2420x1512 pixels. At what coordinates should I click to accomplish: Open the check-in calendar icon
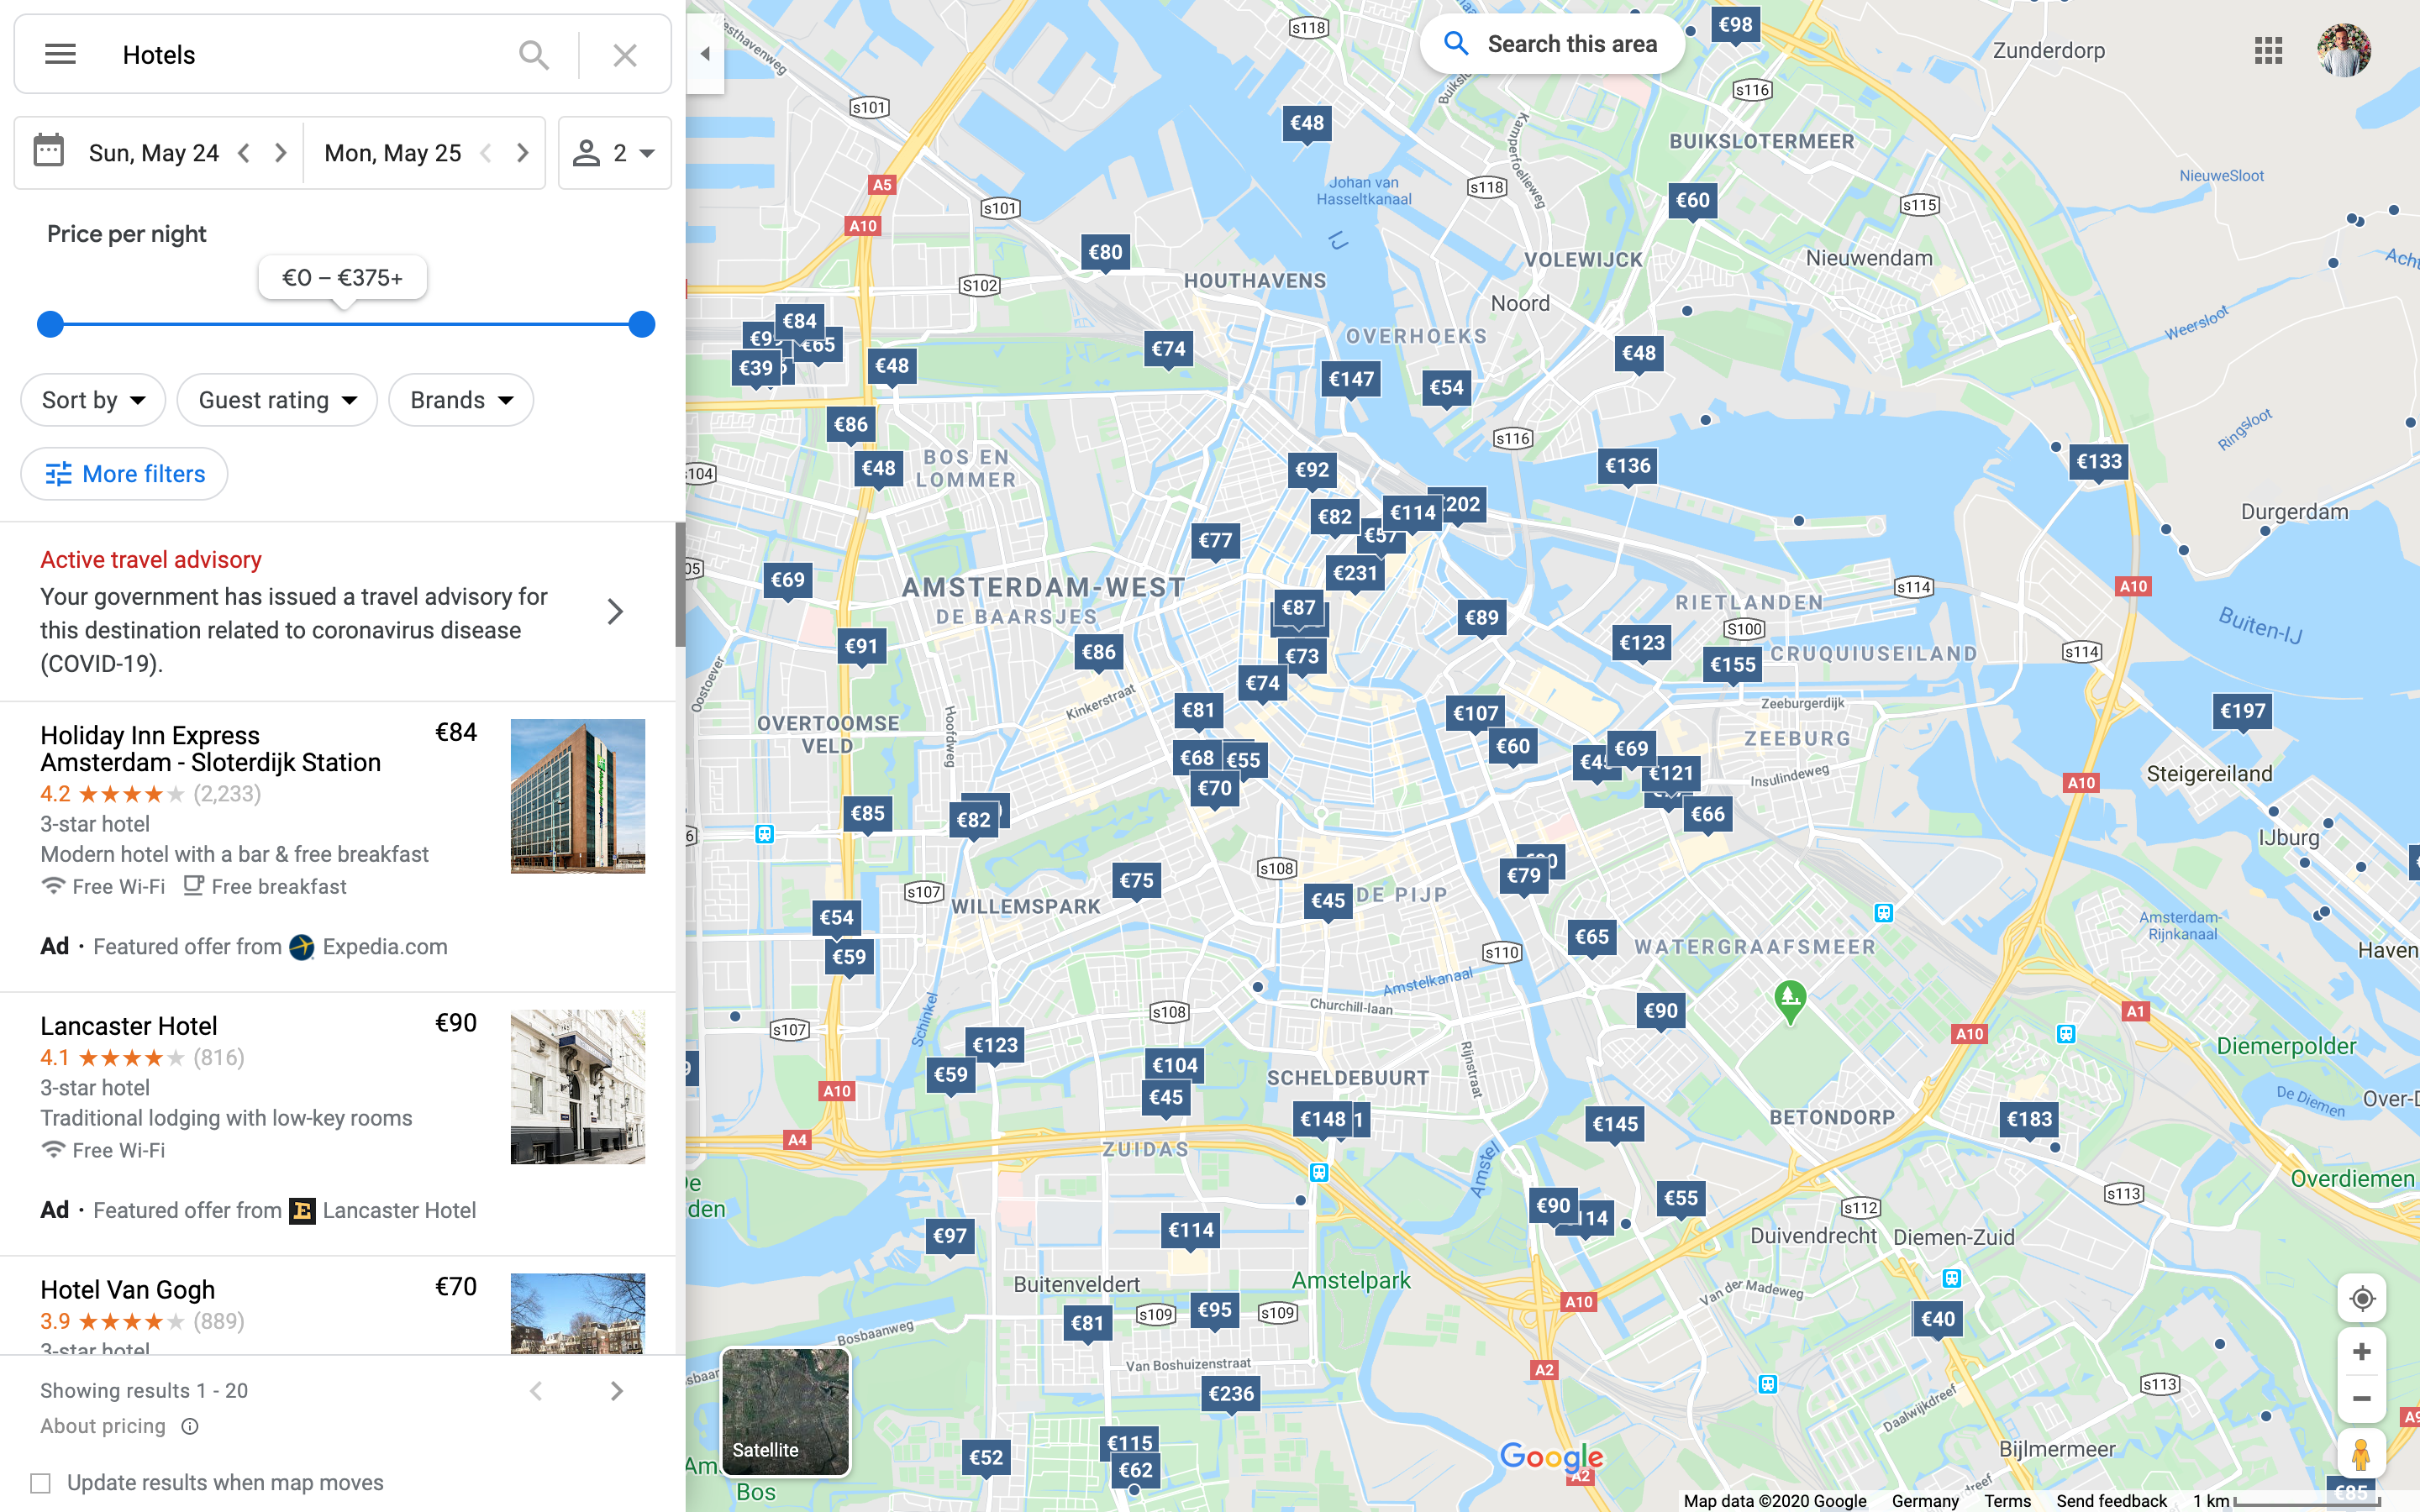click(x=49, y=152)
